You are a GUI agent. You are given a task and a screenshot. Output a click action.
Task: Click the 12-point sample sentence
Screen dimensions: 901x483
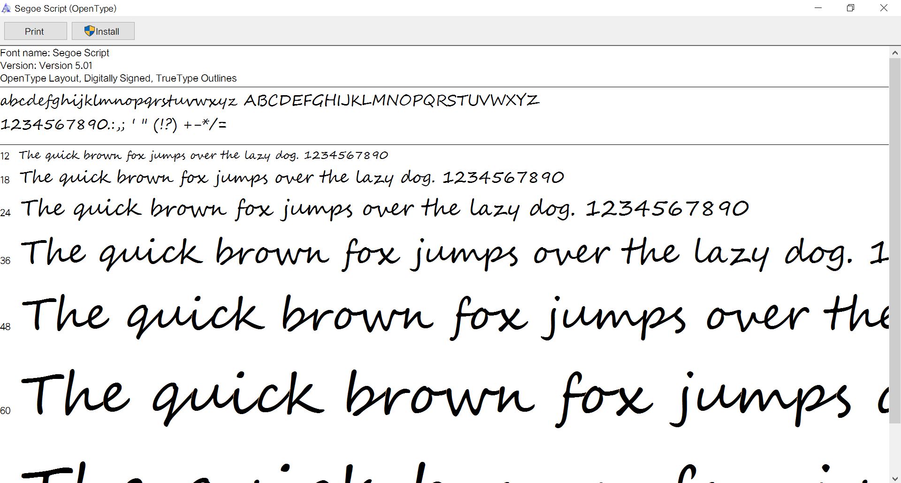click(204, 155)
